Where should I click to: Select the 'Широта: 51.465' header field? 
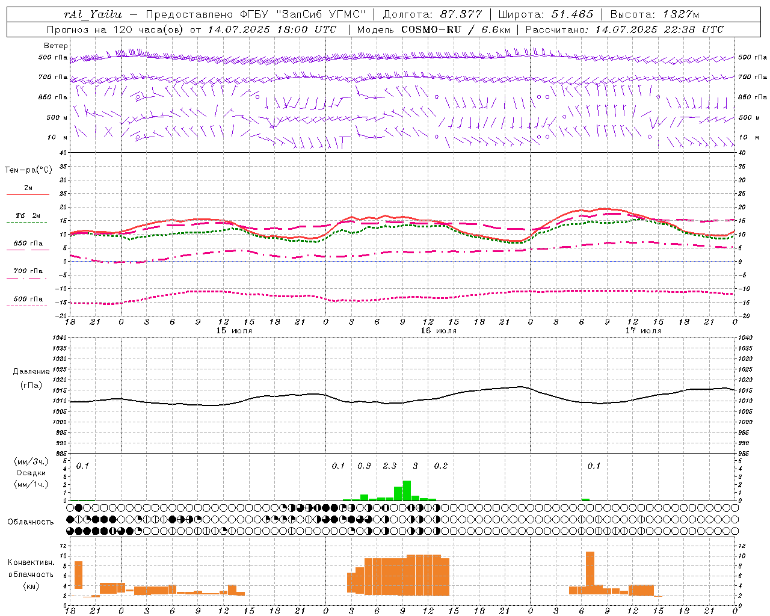(546, 14)
